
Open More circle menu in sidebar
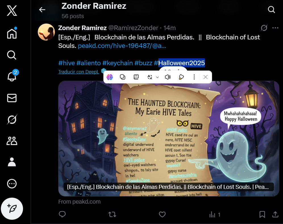(12, 184)
